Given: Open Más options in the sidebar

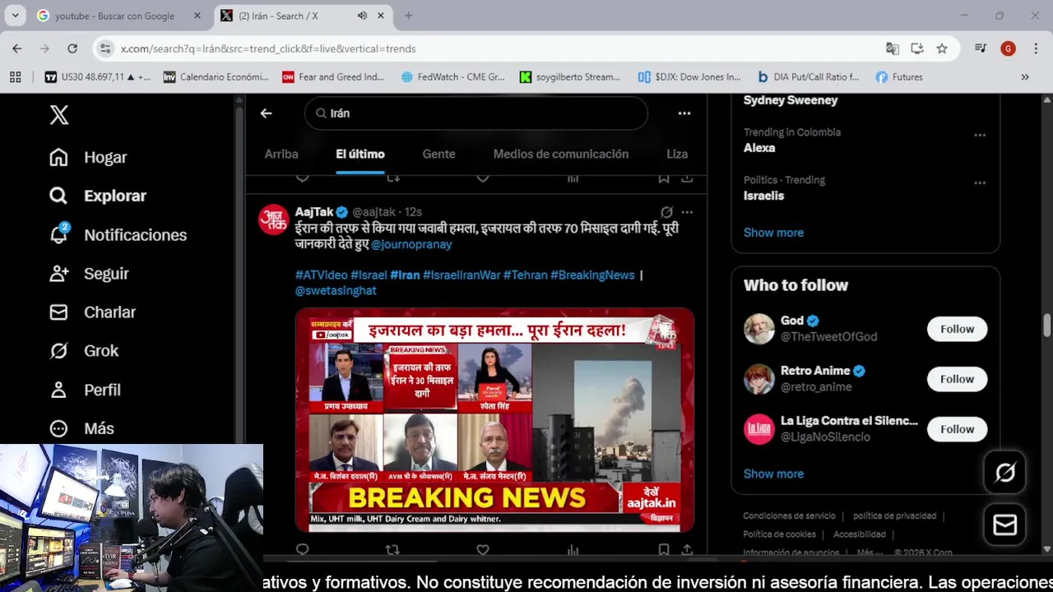Looking at the screenshot, I should 81,428.
